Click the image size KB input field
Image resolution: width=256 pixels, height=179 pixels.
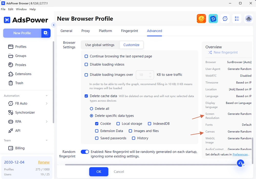[x=145, y=75]
